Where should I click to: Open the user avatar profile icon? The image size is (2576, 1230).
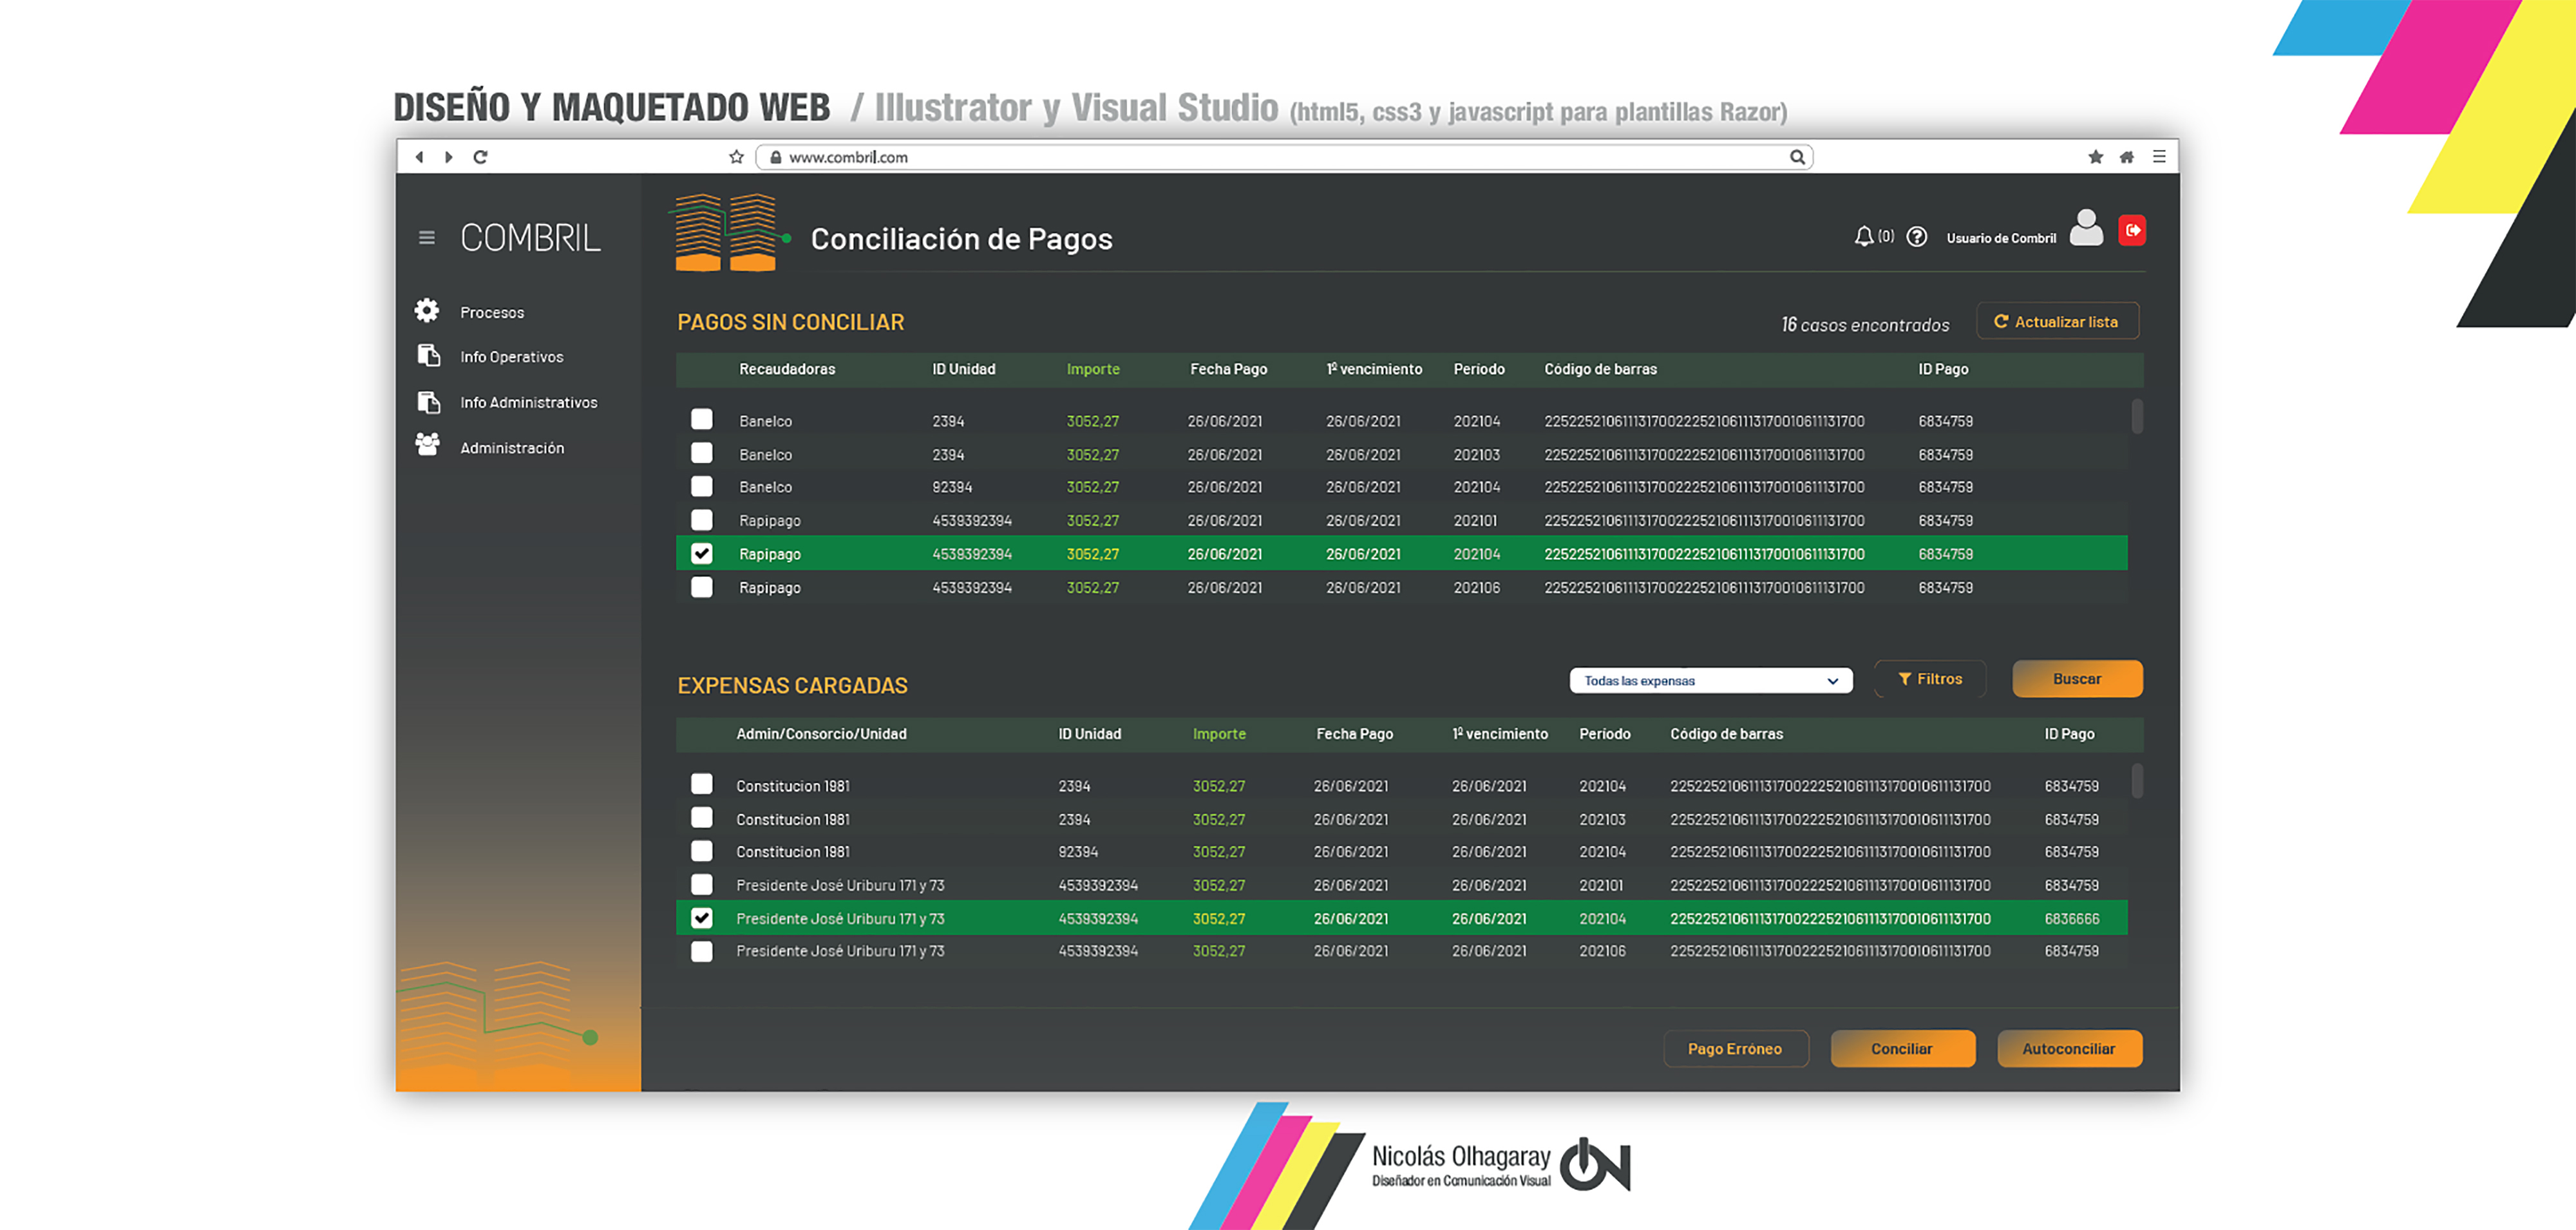pos(2085,229)
